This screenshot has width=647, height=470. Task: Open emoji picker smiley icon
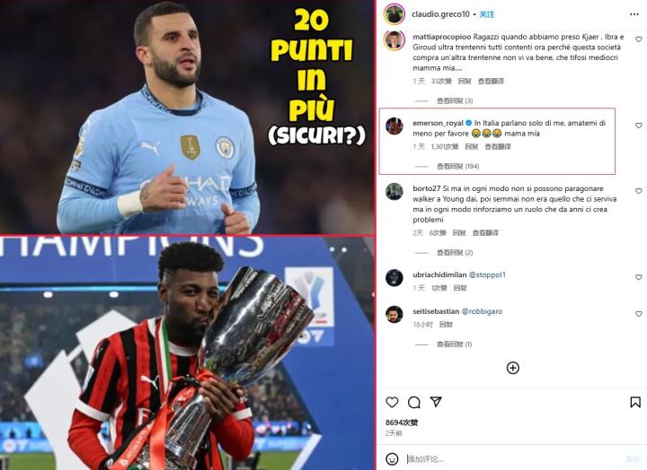tap(392, 459)
